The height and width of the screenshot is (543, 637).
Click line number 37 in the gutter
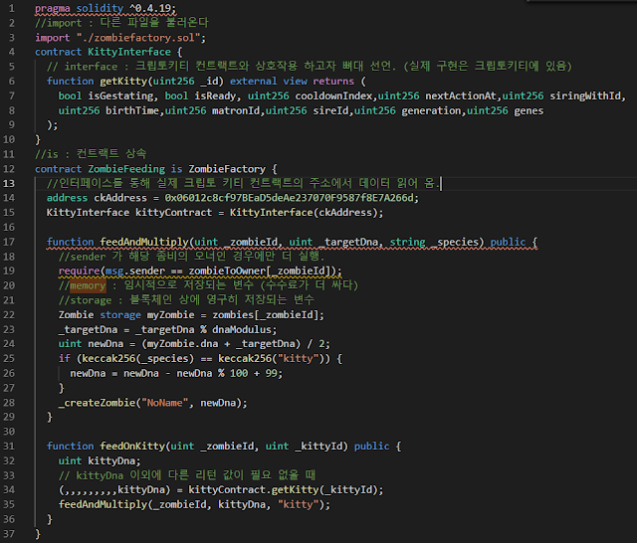9,534
